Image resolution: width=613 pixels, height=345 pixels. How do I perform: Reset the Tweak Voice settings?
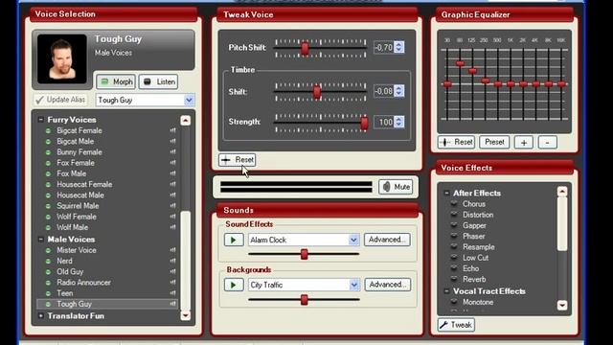(x=238, y=160)
